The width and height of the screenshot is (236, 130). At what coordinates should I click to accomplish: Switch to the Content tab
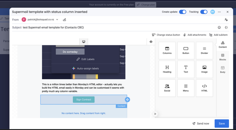(222, 45)
